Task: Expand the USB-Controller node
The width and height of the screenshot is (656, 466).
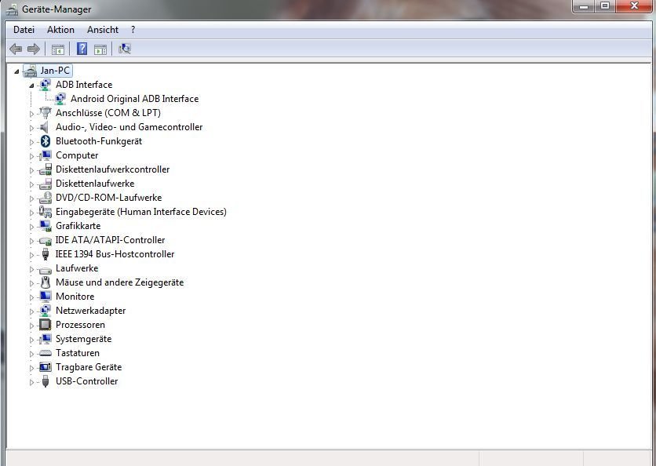Action: pos(31,382)
